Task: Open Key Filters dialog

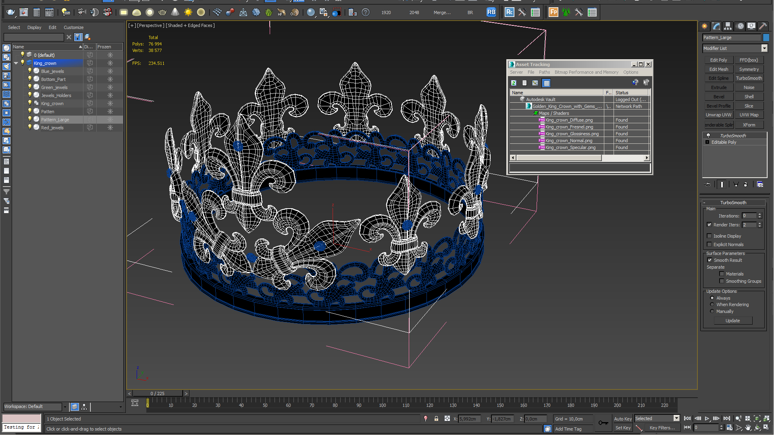Action: tap(662, 428)
